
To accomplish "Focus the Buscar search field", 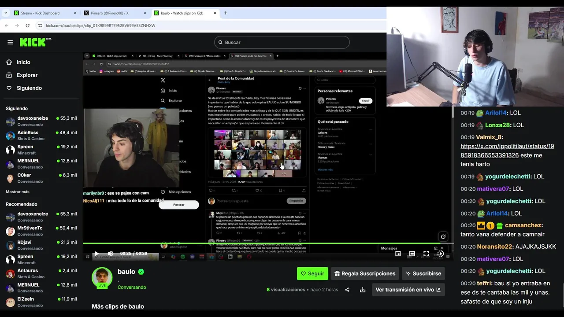I will click(282, 42).
